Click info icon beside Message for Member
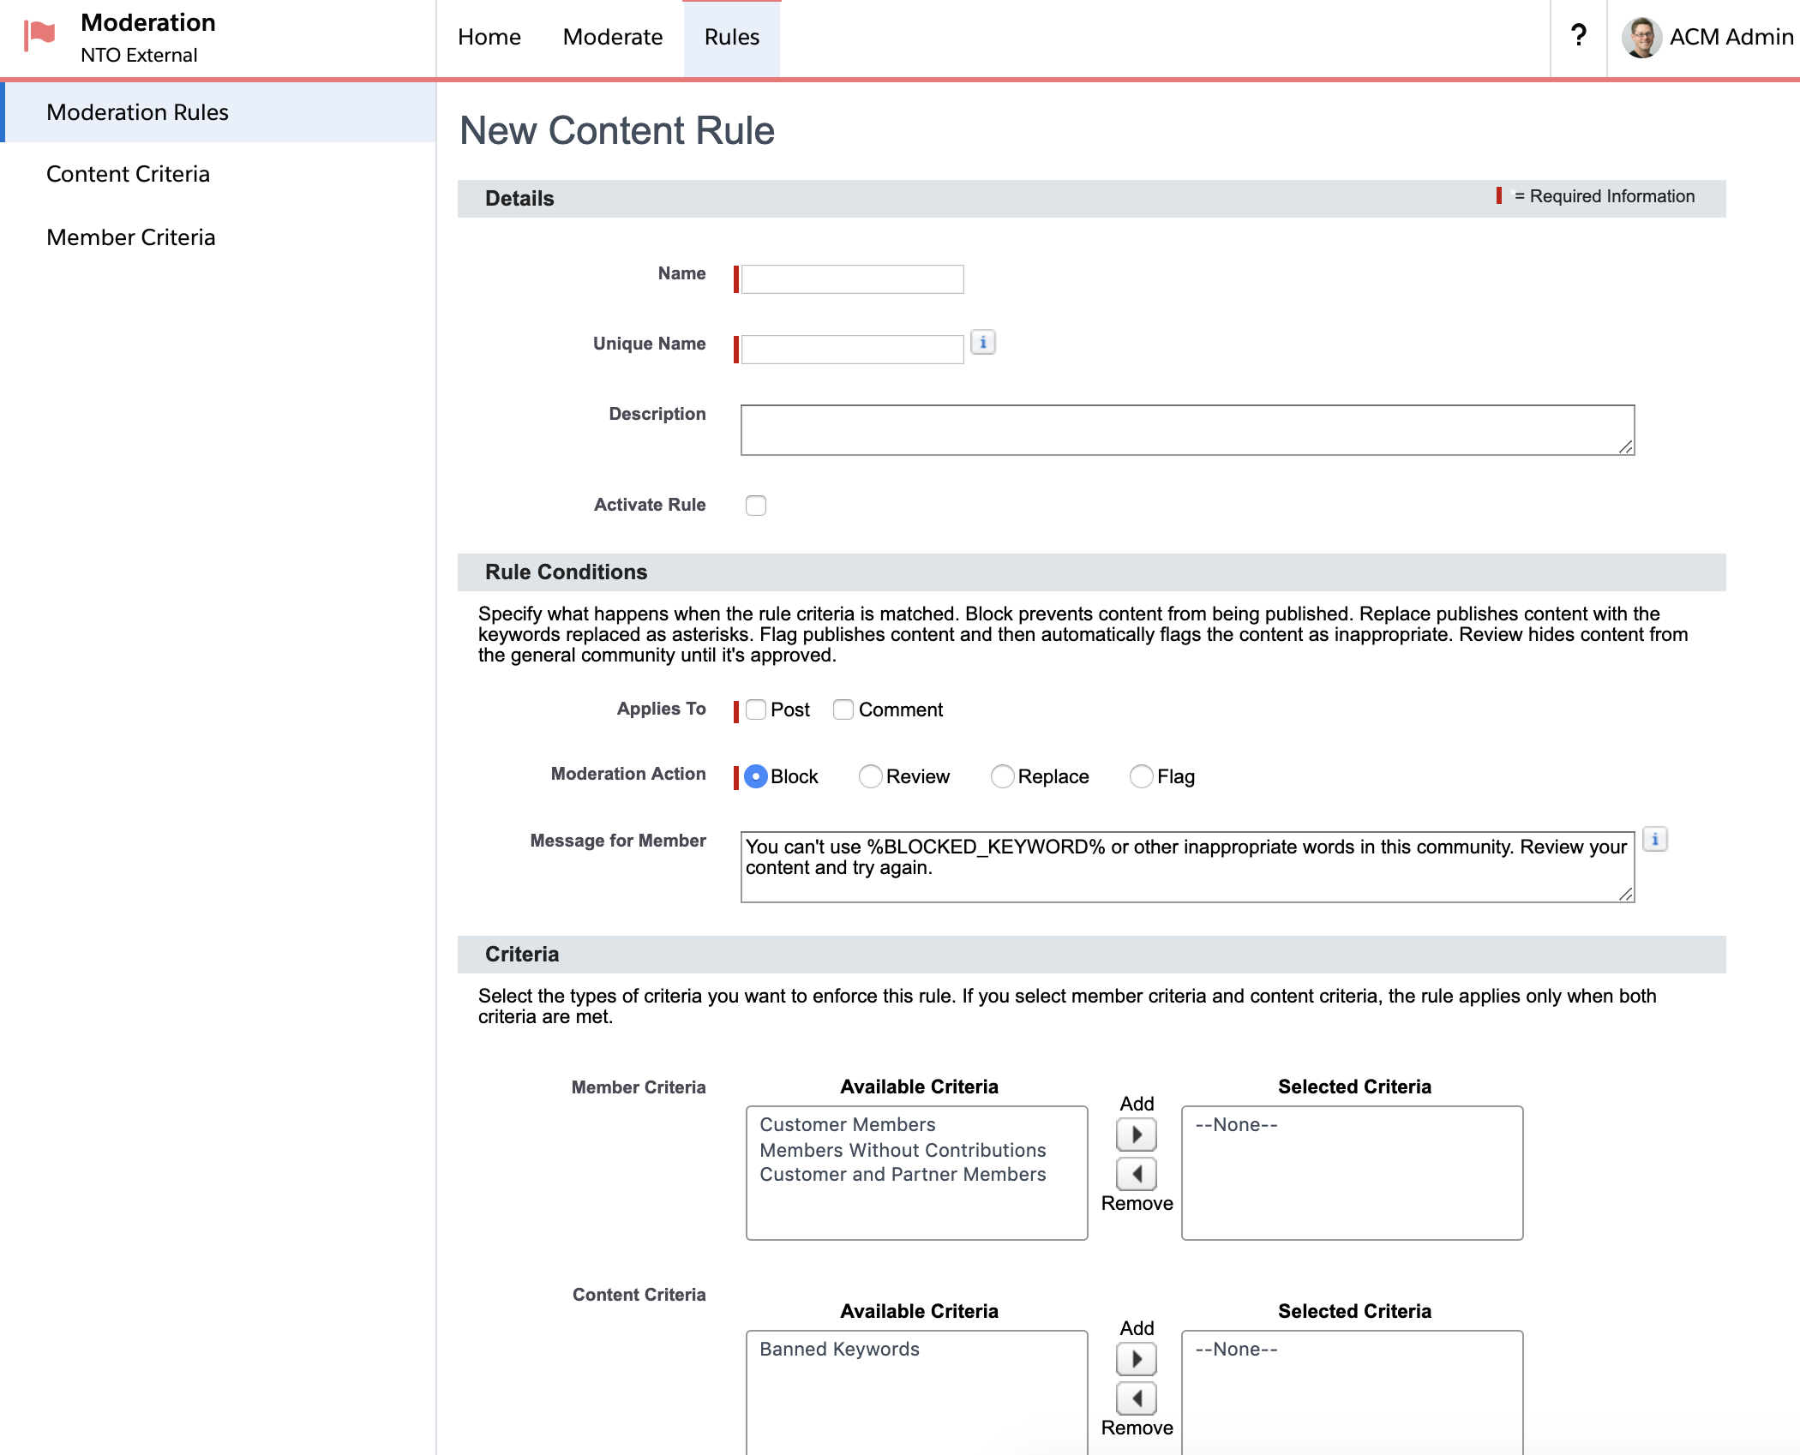 [1654, 840]
